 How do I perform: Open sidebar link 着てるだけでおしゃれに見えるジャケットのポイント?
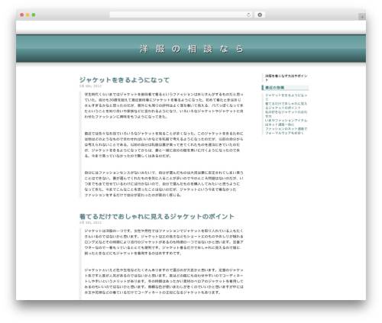click(x=286, y=105)
